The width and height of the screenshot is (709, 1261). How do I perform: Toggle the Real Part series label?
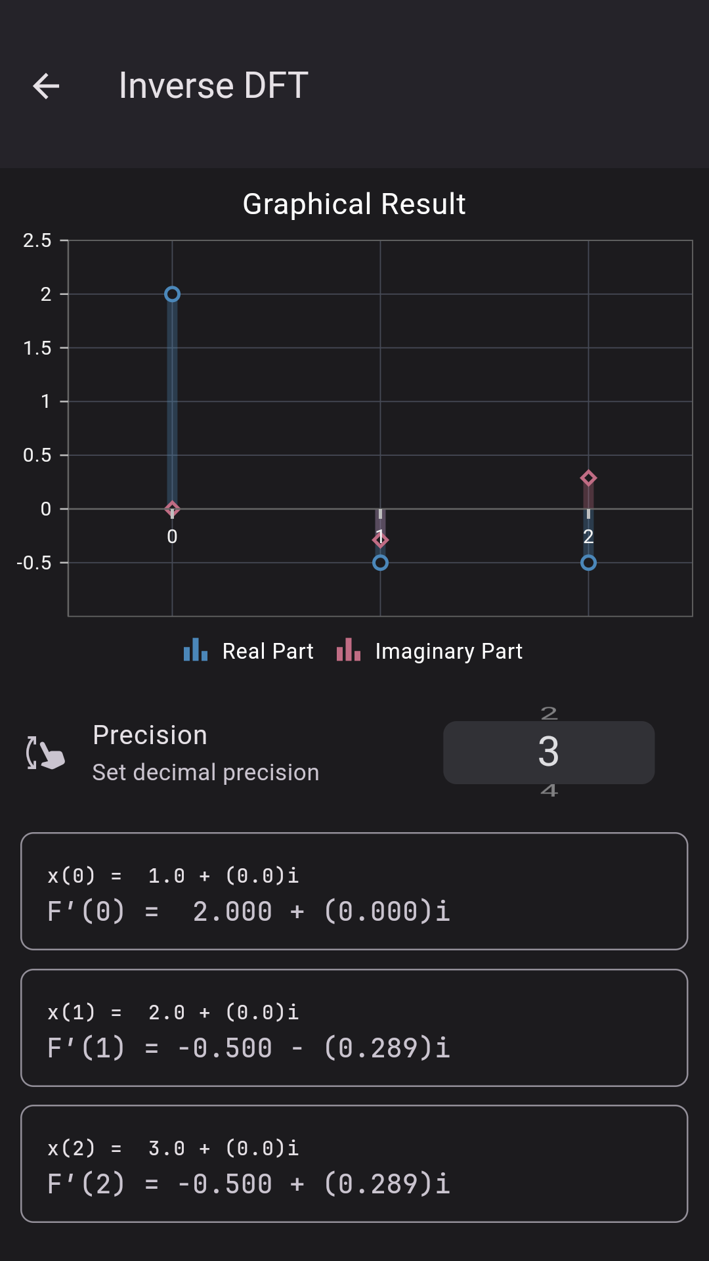click(x=268, y=652)
